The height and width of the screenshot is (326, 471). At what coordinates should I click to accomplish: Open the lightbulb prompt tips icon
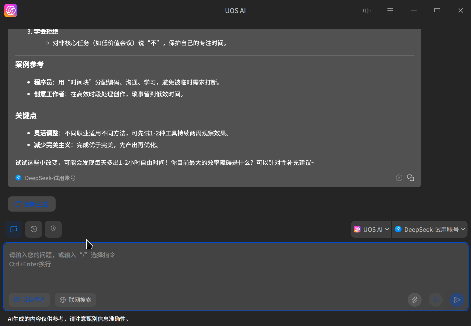tap(53, 229)
